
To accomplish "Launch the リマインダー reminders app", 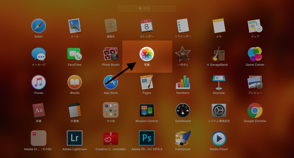I will click(x=183, y=26).
